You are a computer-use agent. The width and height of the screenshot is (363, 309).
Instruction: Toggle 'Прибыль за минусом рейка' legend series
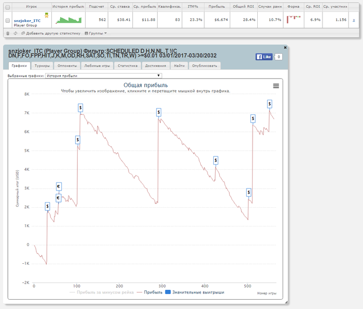coord(102,292)
